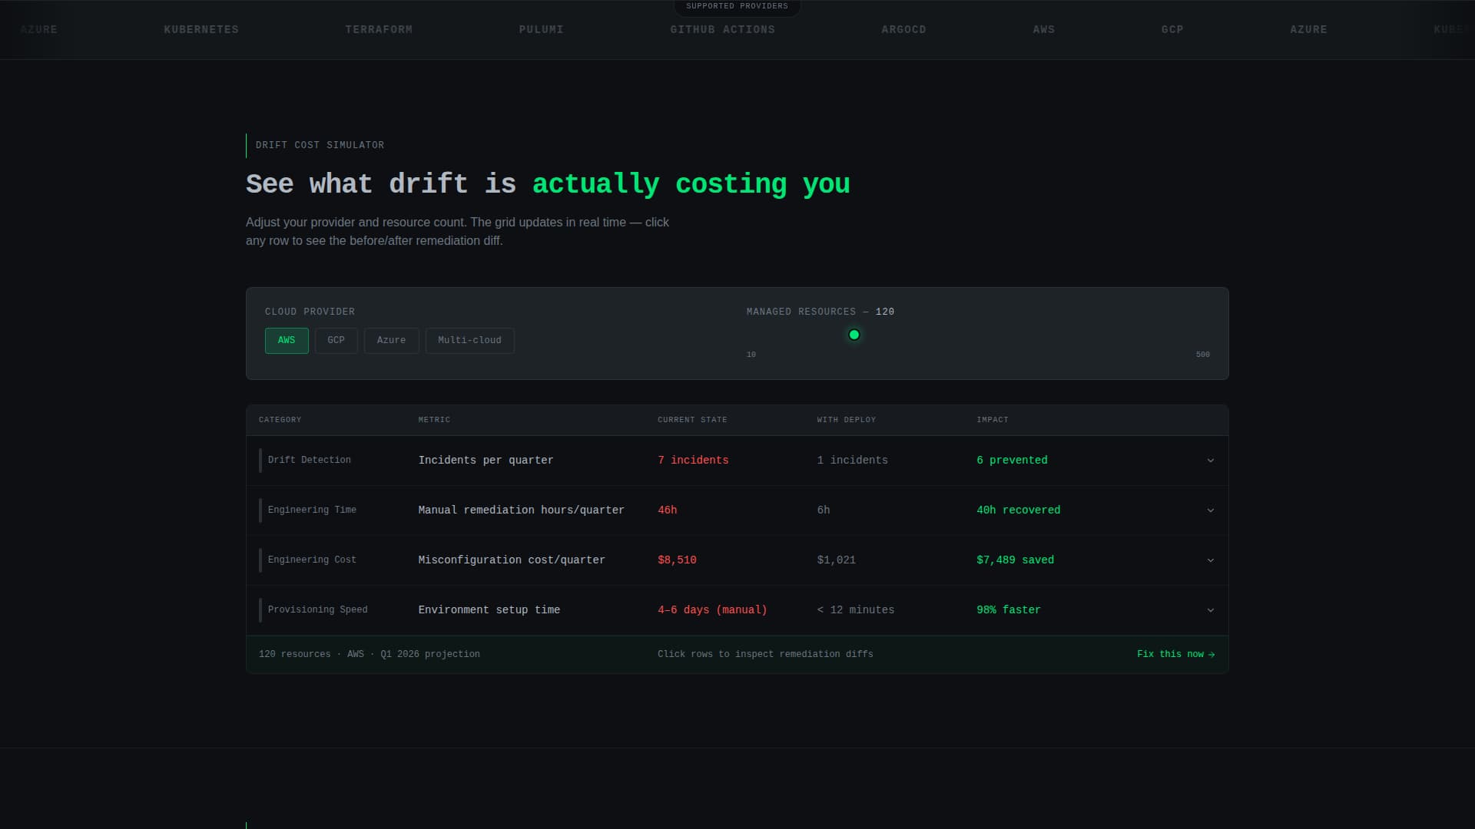Select the GCP cloud provider option

tap(336, 341)
